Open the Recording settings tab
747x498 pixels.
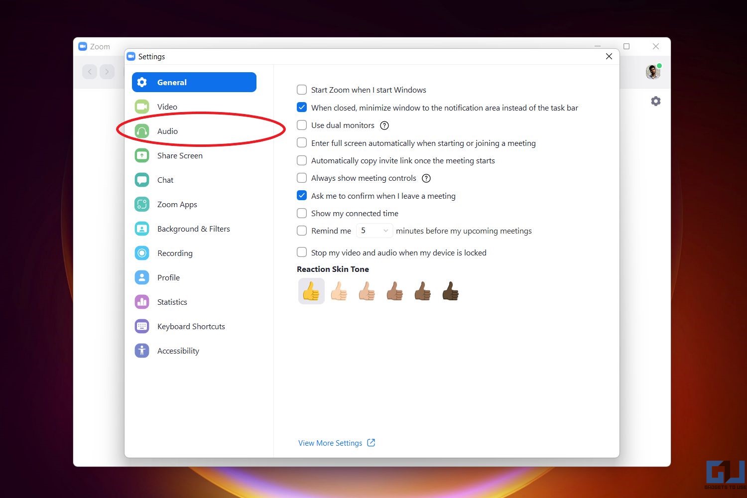194,253
